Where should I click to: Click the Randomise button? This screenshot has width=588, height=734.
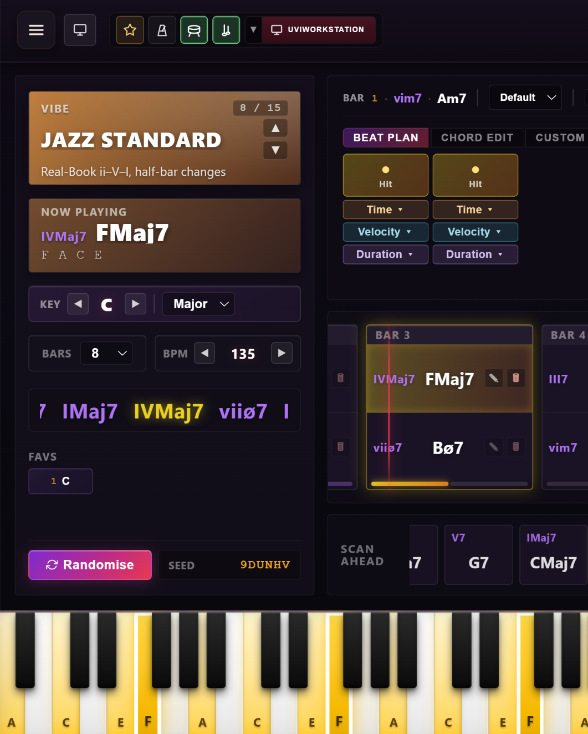point(90,565)
